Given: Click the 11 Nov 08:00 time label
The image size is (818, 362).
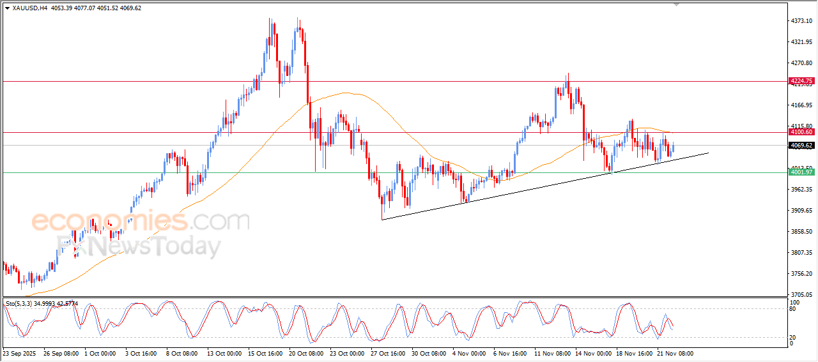Looking at the screenshot, I should click(552, 353).
